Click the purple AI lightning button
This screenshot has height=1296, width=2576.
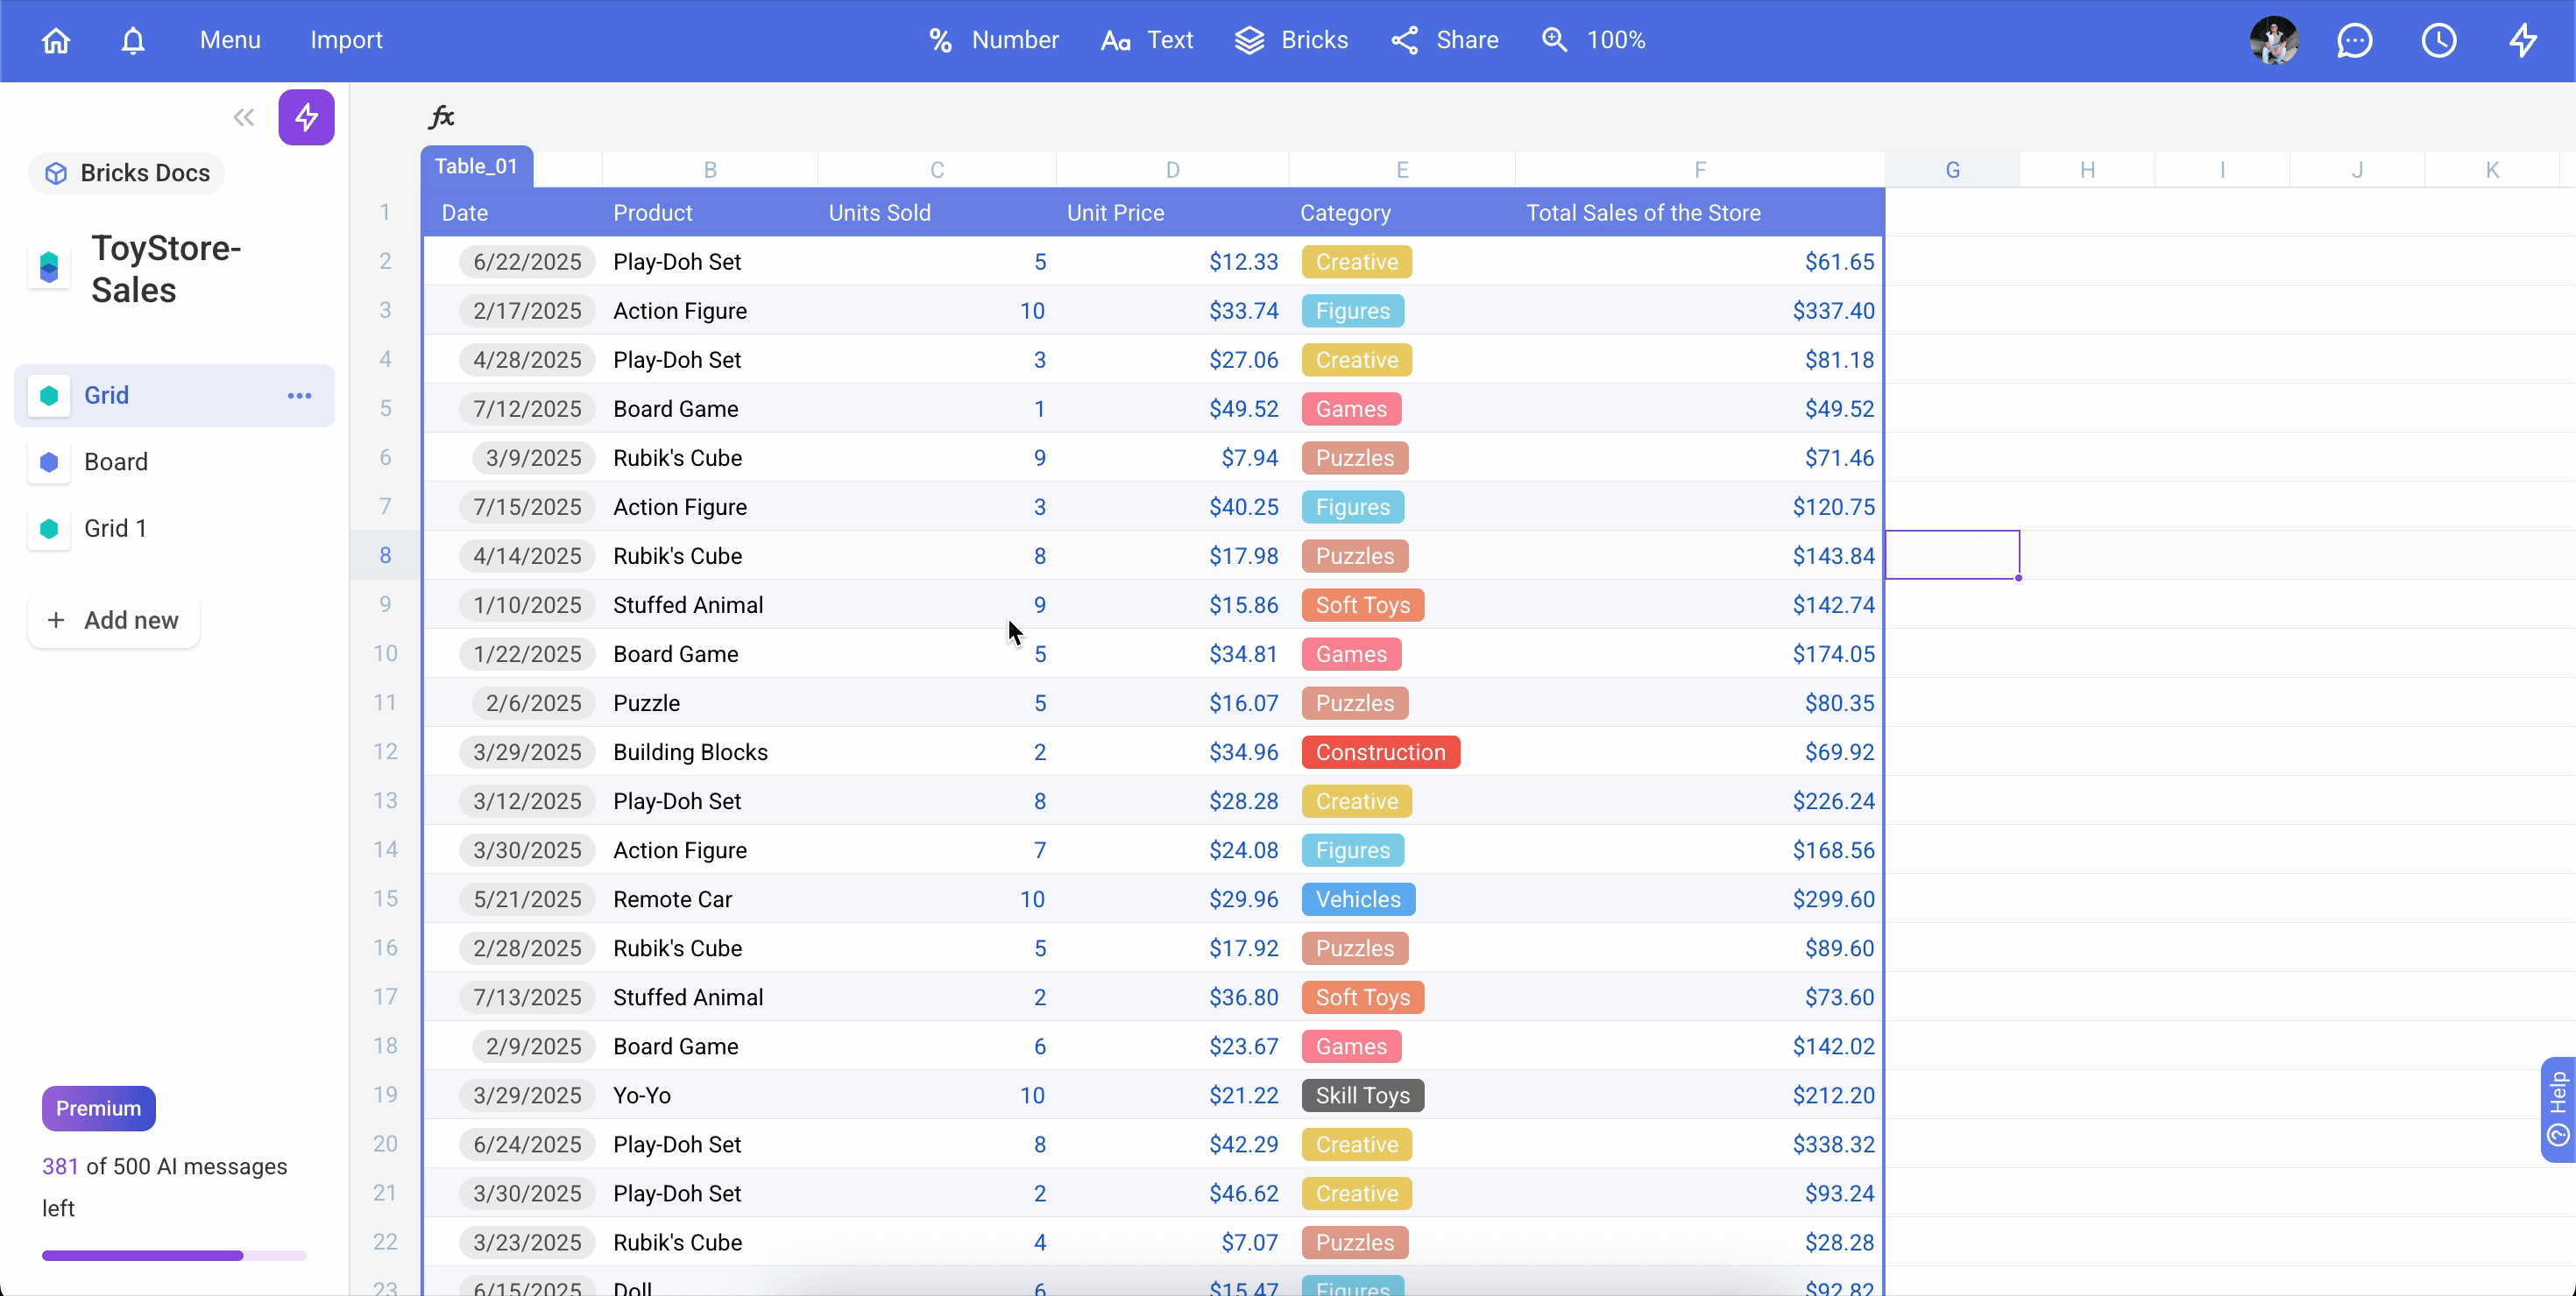click(x=306, y=117)
